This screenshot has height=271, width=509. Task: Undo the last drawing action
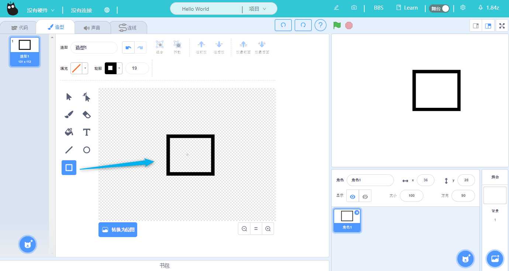128,48
